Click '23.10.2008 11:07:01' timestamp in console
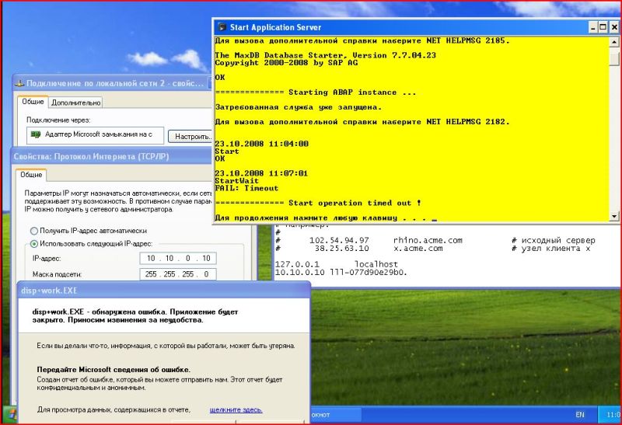 tap(261, 173)
